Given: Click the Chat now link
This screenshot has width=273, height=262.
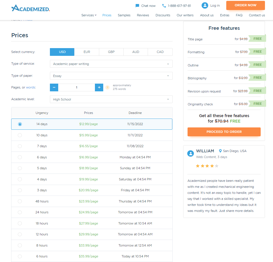Looking at the screenshot, I should point(148,6).
